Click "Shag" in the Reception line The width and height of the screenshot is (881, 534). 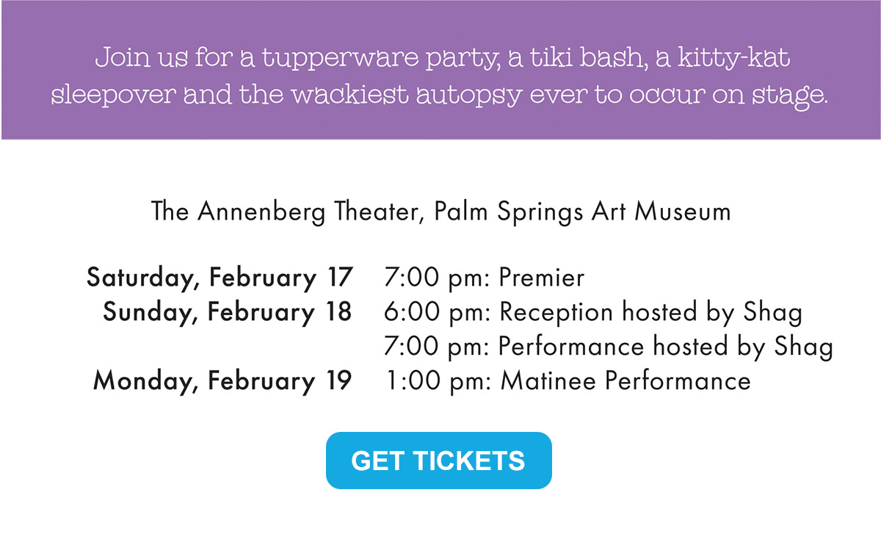pos(772,312)
